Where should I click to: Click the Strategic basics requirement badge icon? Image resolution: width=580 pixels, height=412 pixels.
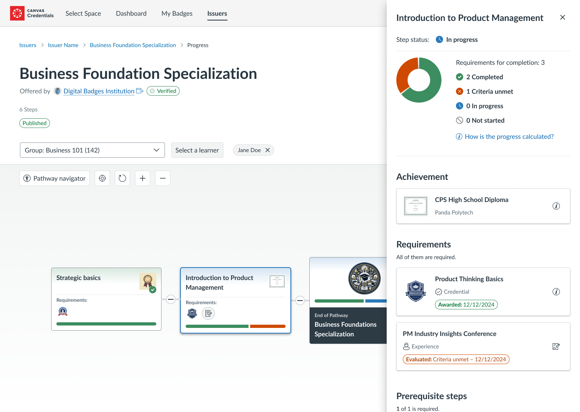[63, 311]
